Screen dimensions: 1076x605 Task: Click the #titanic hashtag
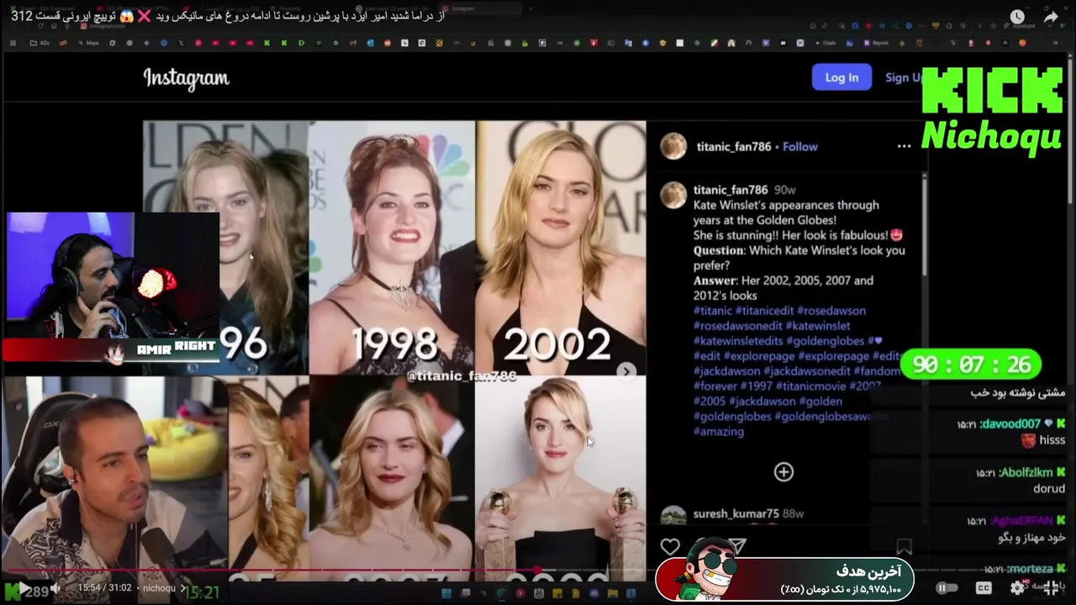click(x=713, y=311)
